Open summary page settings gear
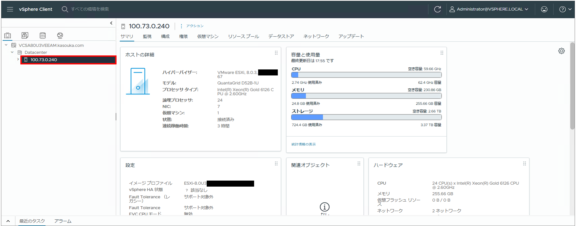Image resolution: width=577 pixels, height=226 pixels. (x=562, y=51)
